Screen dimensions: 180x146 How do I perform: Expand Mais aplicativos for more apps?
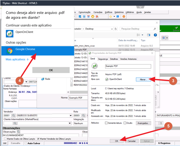[17, 59]
